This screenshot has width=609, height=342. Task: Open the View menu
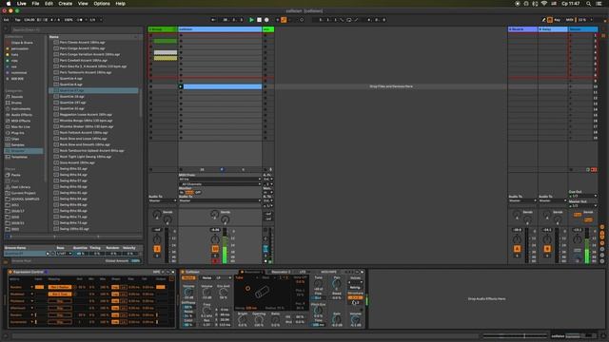click(83, 4)
